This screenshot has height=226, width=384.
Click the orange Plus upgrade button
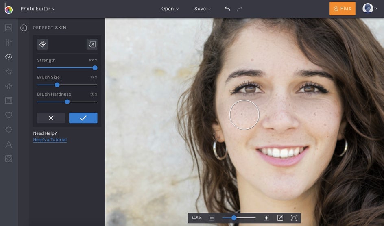342,9
